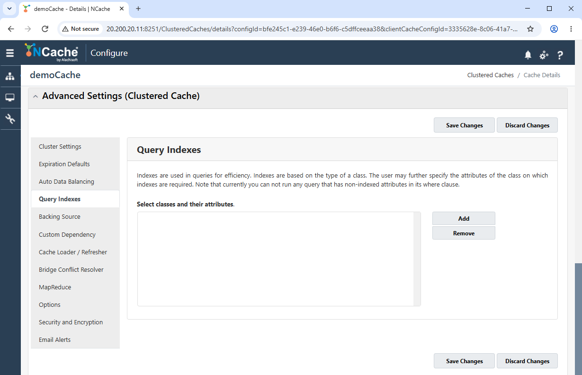Reload the current page
582x375 pixels.
point(45,29)
